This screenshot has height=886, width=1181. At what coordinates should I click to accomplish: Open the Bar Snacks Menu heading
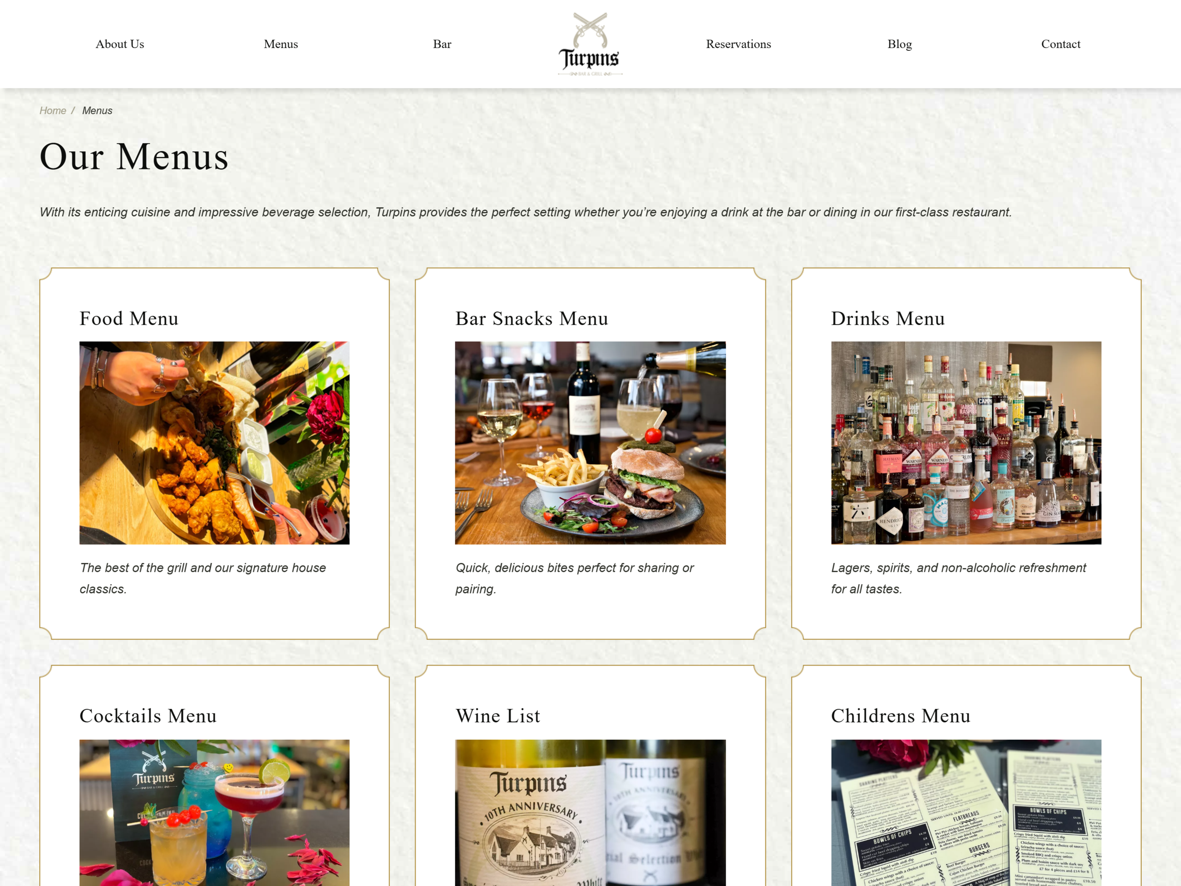532,319
